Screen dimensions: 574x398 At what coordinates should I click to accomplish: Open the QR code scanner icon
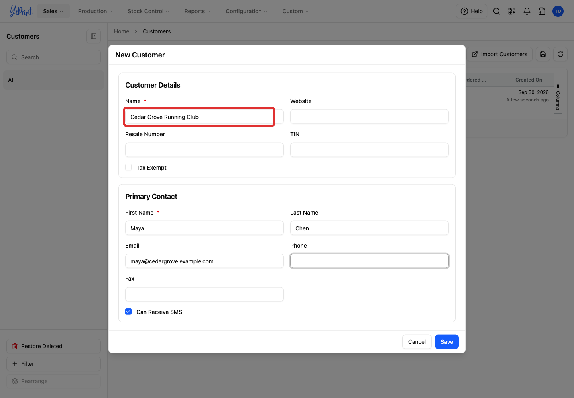512,11
